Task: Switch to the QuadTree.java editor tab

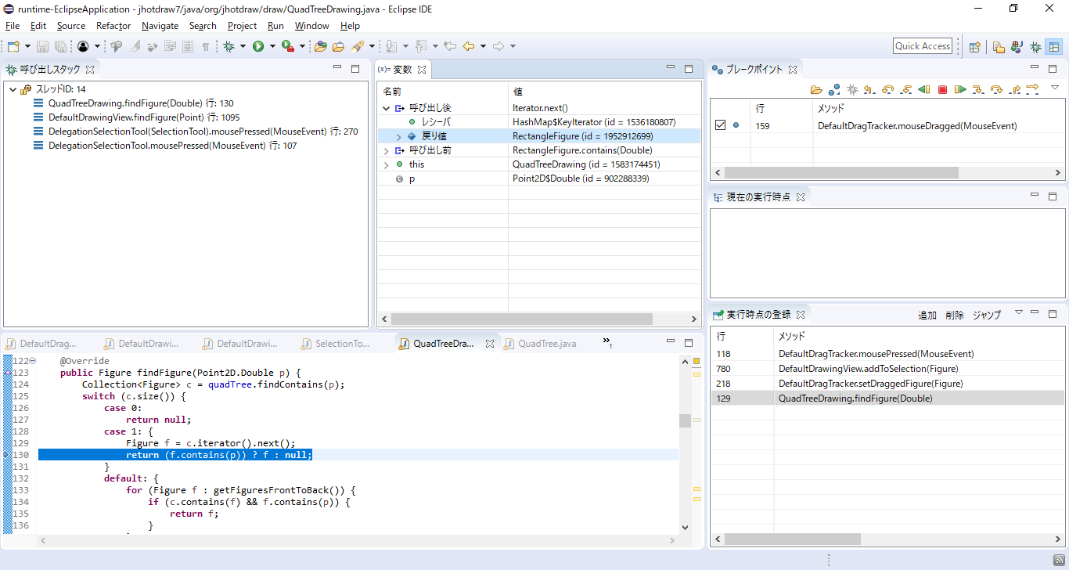Action: pyautogui.click(x=540, y=344)
